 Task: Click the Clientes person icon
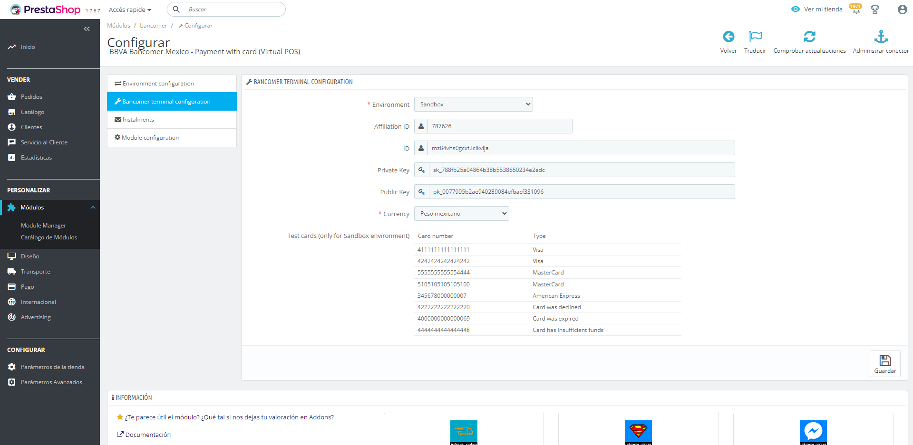click(12, 127)
